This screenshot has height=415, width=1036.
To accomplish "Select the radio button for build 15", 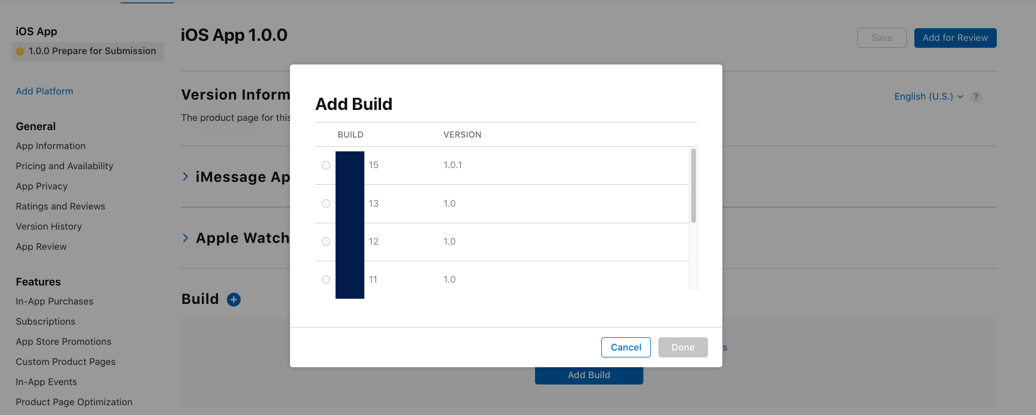I will [x=326, y=165].
